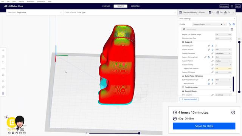Save current profile disk icon
The image size is (242, 136).
[x=234, y=24]
